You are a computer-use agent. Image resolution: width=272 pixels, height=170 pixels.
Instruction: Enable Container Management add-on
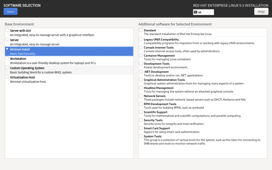(x=141, y=55)
